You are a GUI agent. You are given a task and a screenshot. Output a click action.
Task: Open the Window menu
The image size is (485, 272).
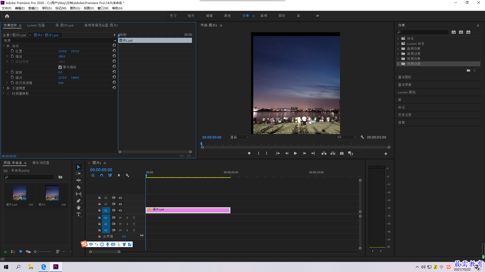click(103, 8)
